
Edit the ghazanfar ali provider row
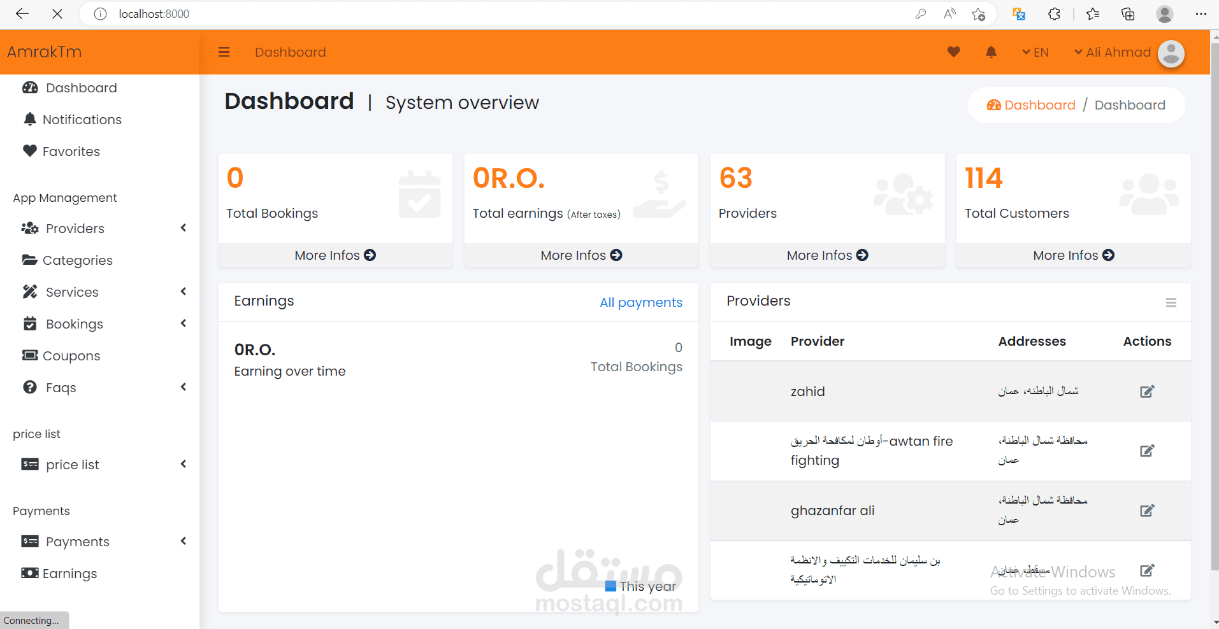pos(1147,511)
